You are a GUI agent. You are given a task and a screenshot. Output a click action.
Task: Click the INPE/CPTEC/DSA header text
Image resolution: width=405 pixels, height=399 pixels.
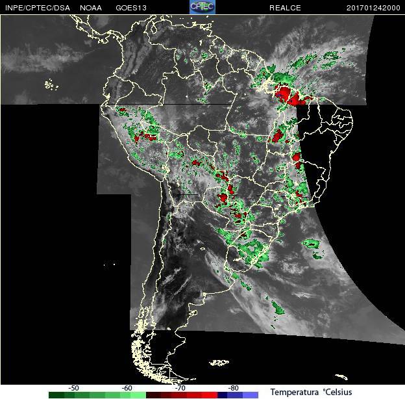[38, 8]
